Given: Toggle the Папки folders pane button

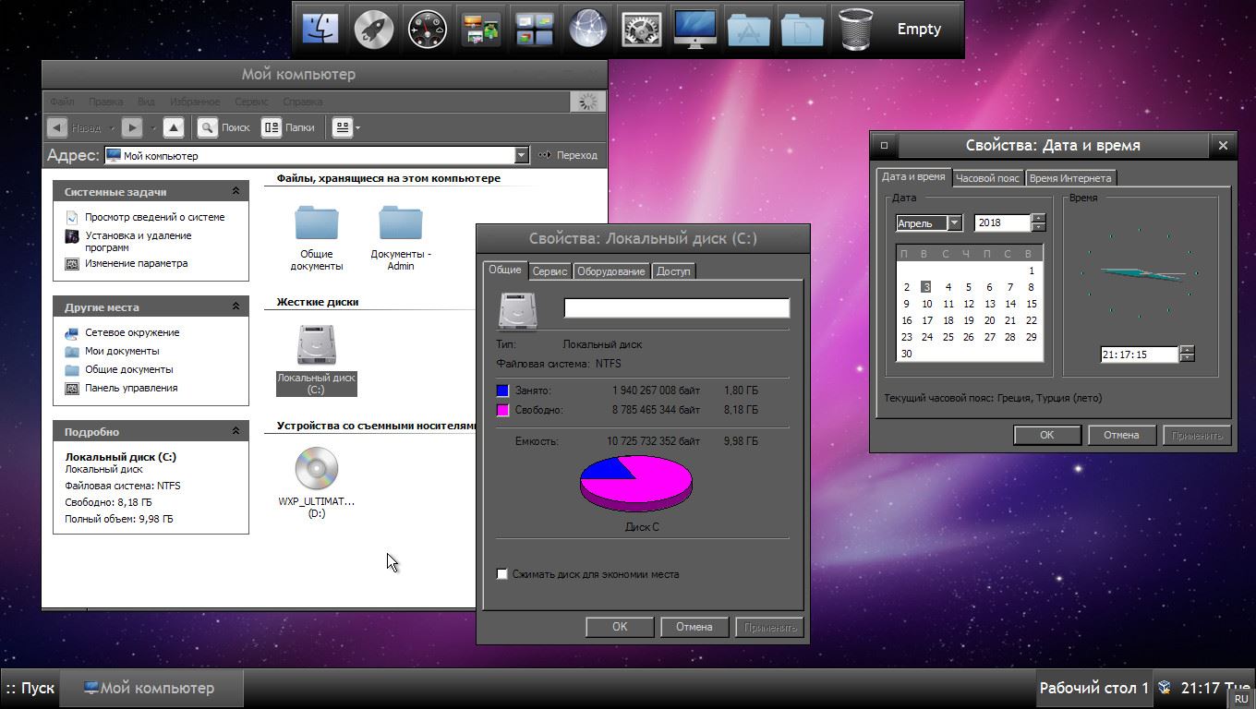Looking at the screenshot, I should tap(288, 127).
